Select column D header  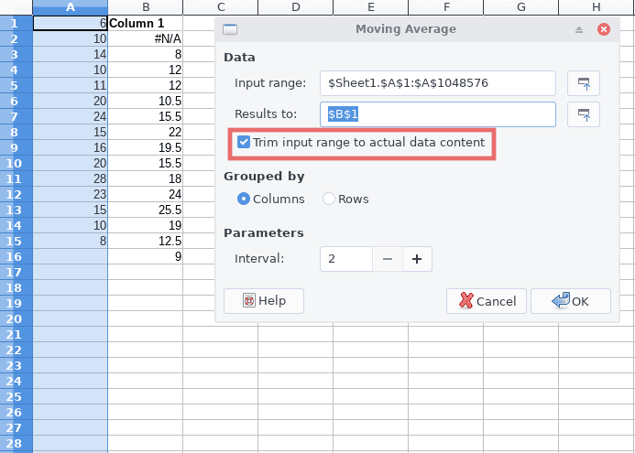click(x=296, y=7)
